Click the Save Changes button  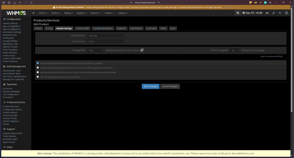[x=151, y=86]
